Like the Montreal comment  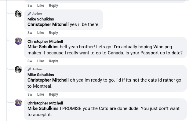[x=41, y=94]
